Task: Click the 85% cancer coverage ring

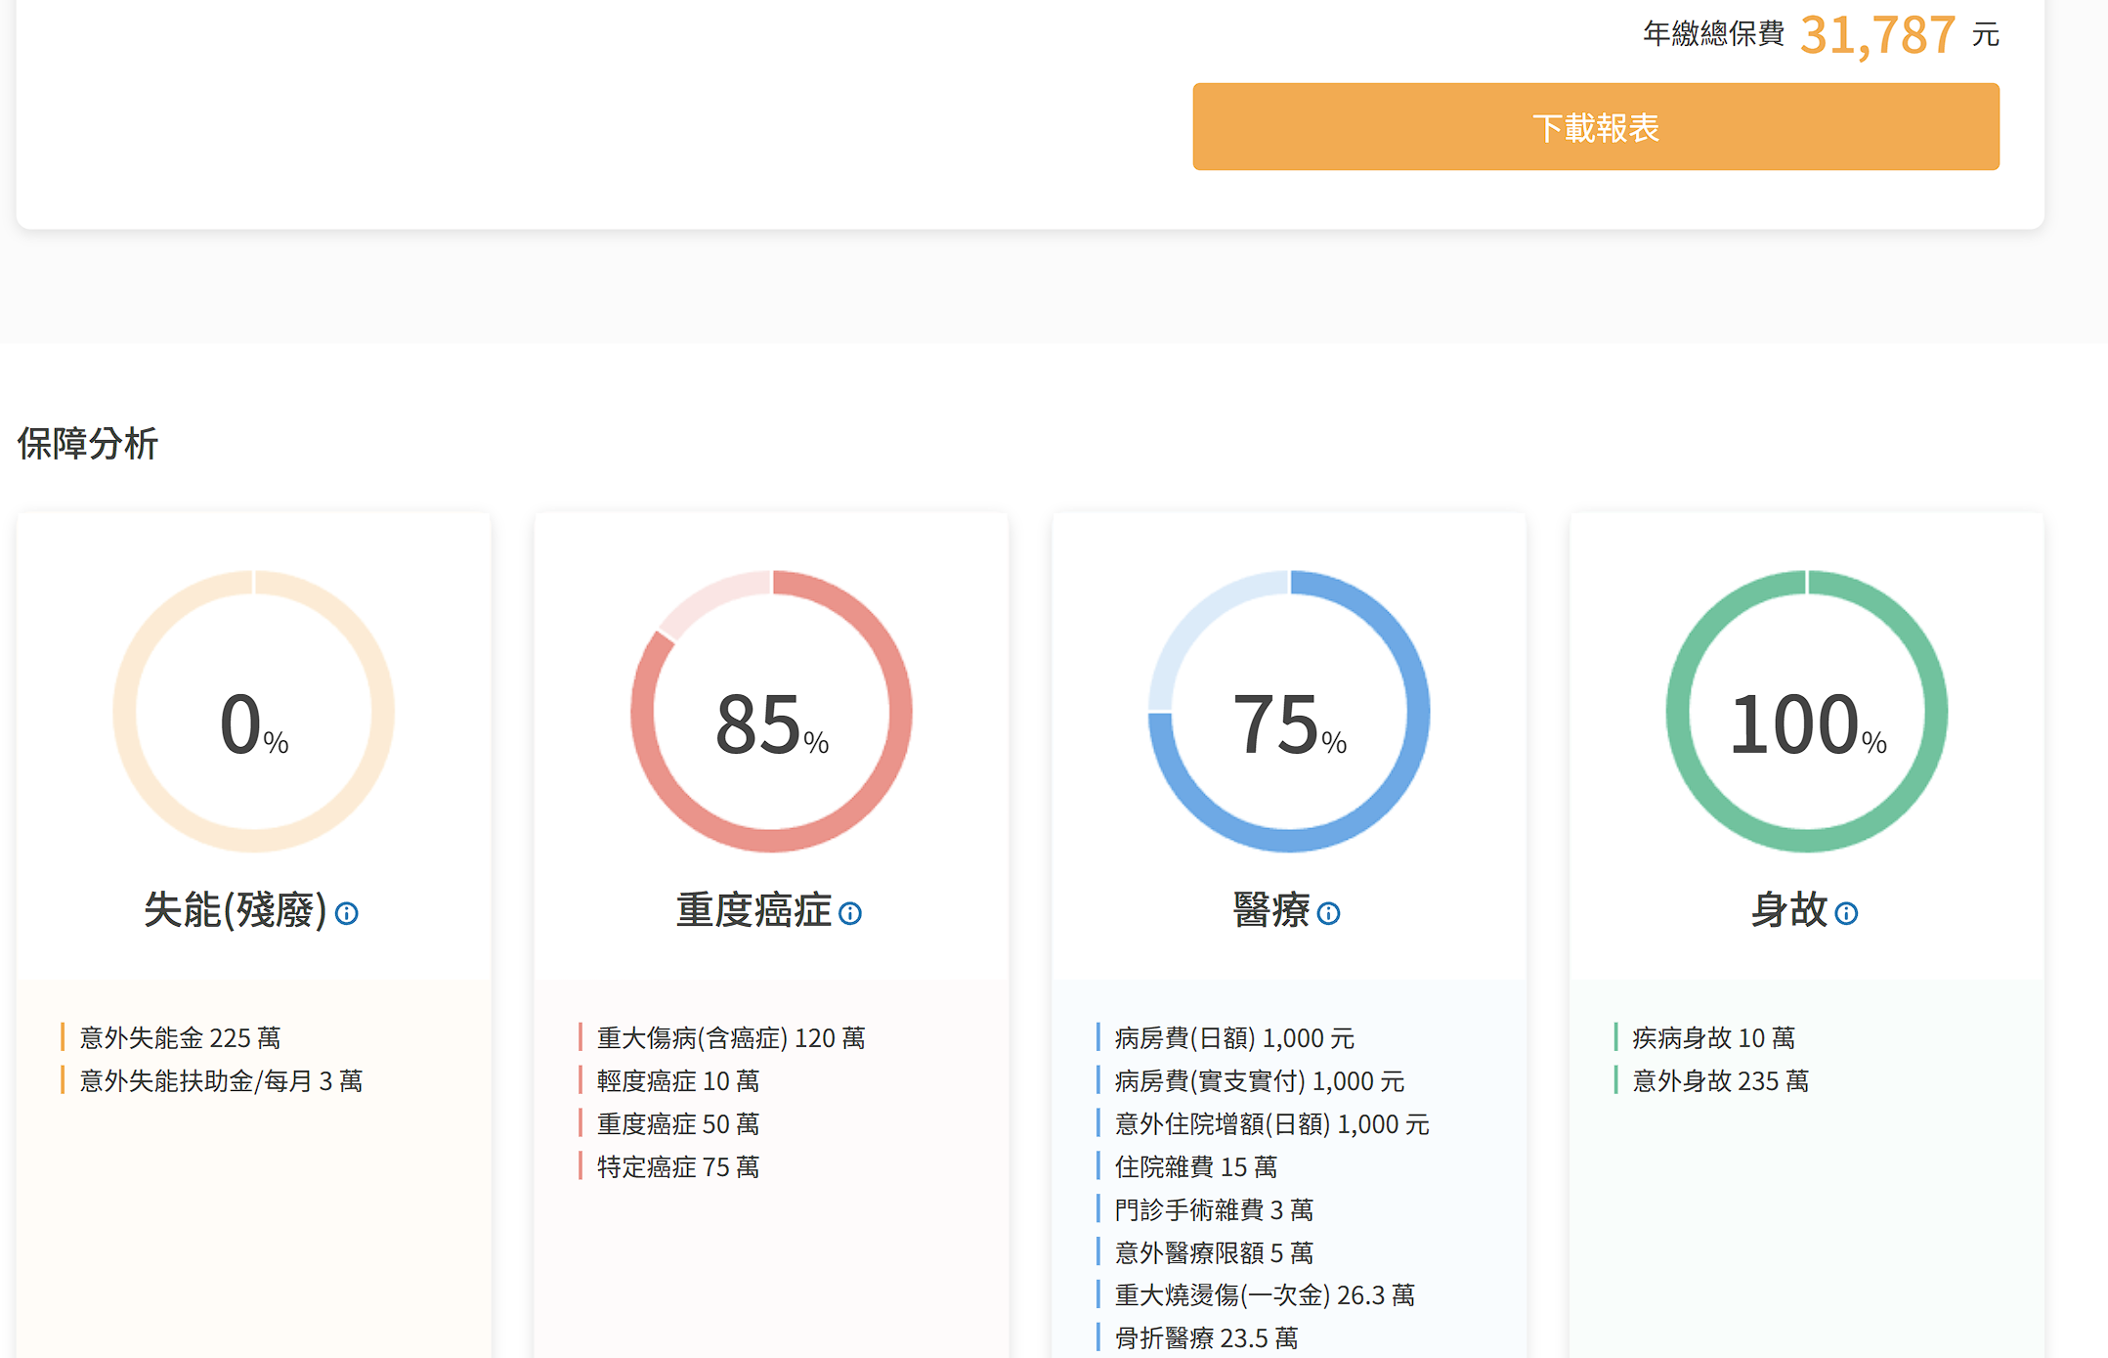Action: (x=771, y=712)
